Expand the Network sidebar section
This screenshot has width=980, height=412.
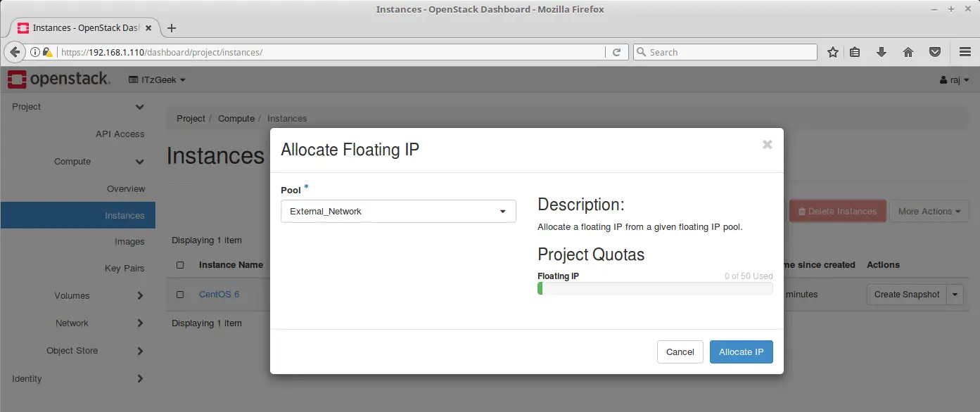tap(140, 323)
